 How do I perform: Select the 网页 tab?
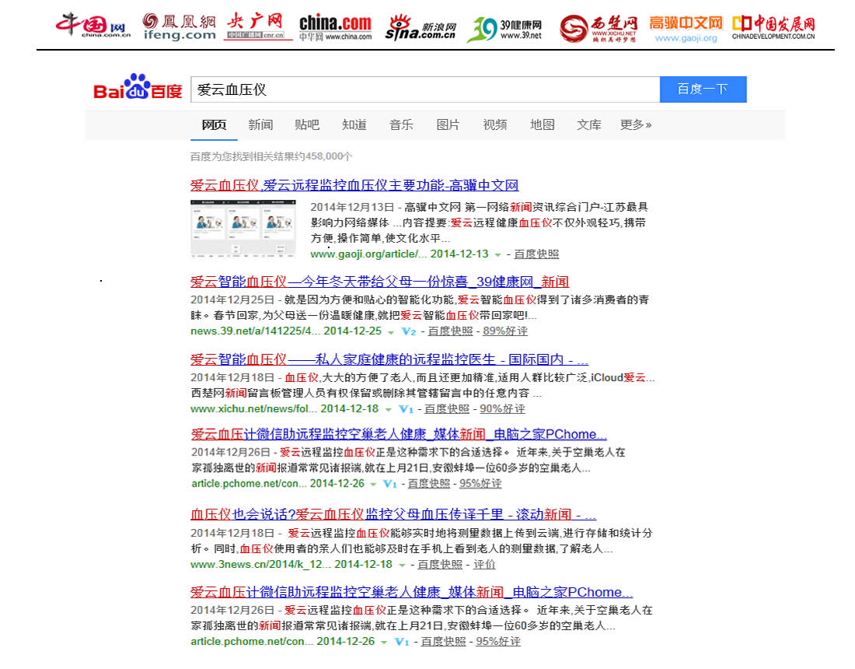214,125
